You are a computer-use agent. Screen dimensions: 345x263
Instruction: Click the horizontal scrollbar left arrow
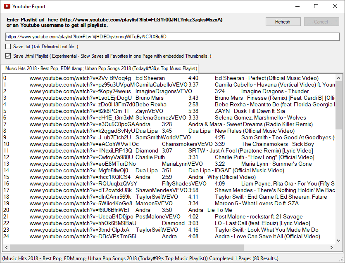click(x=6, y=248)
